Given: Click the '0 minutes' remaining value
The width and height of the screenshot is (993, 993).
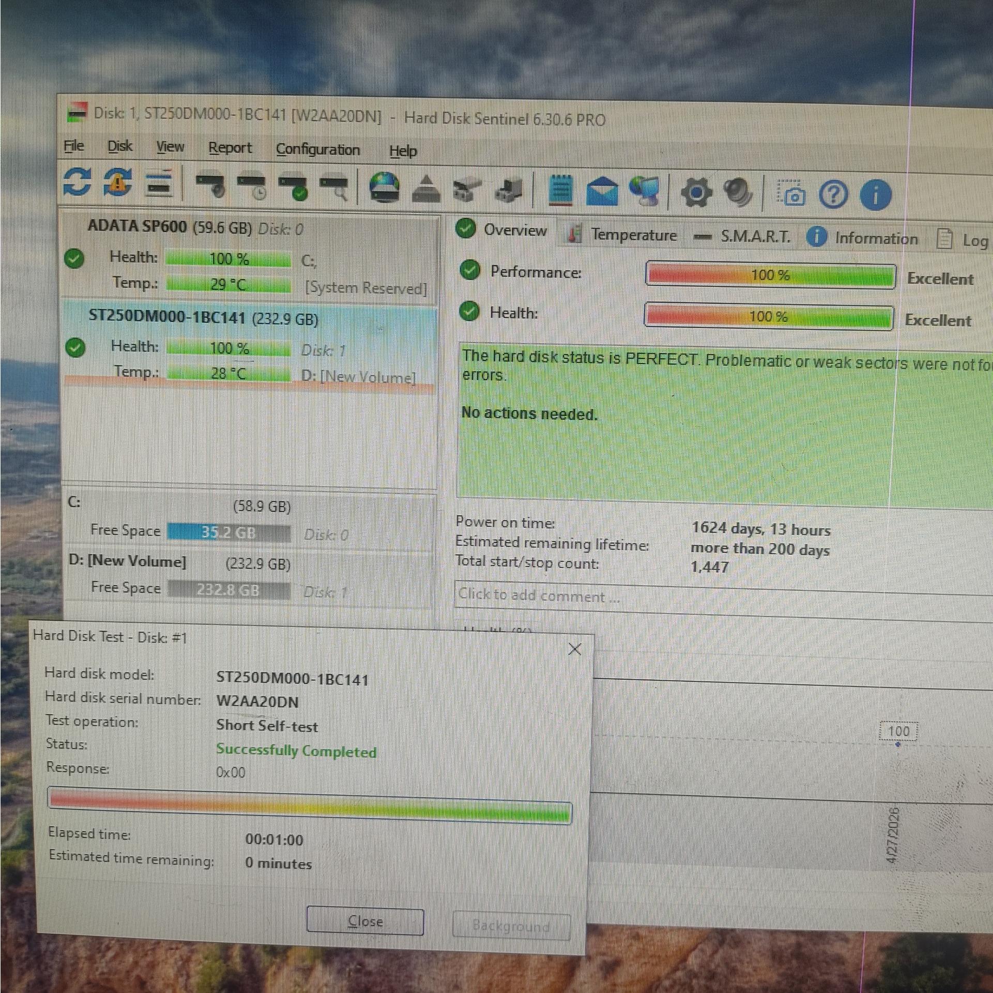Looking at the screenshot, I should [278, 863].
